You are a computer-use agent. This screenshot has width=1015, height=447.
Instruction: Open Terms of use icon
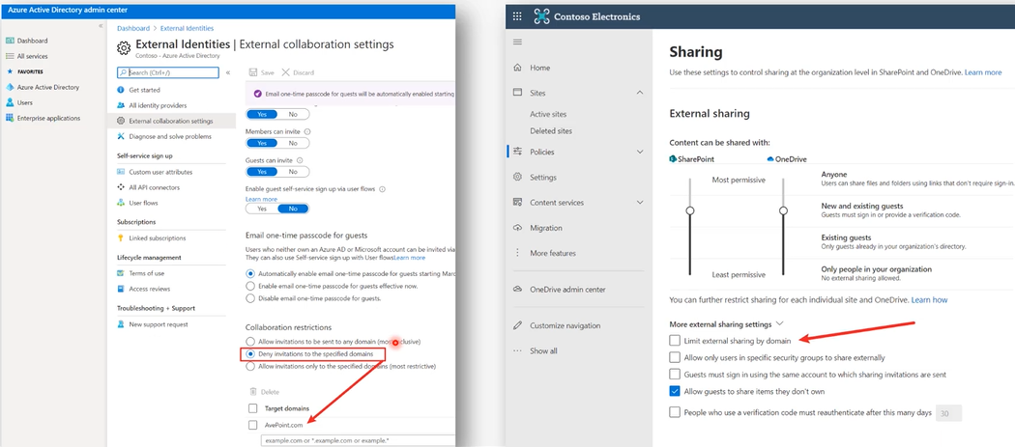click(x=121, y=273)
